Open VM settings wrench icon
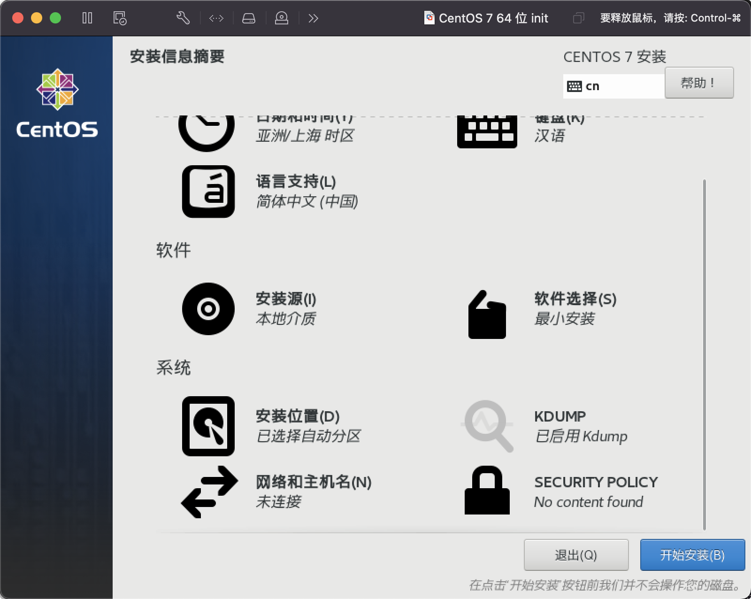 coord(183,18)
